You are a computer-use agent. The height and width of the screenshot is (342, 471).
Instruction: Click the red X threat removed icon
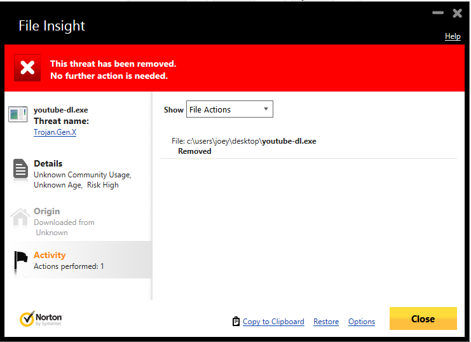[27, 68]
